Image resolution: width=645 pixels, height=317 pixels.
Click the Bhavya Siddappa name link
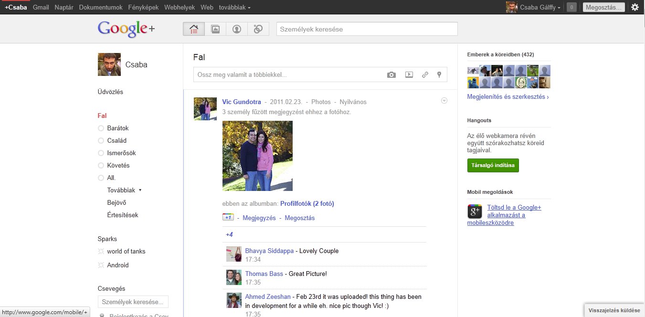269,251
